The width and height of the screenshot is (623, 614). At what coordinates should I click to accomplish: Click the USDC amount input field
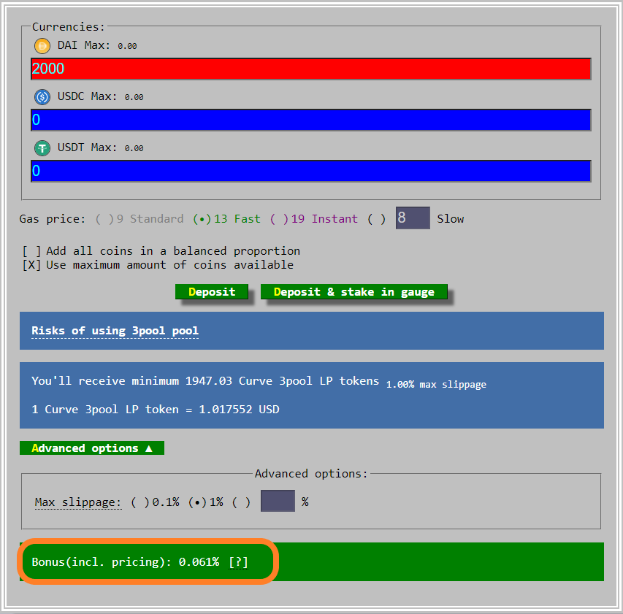(311, 120)
